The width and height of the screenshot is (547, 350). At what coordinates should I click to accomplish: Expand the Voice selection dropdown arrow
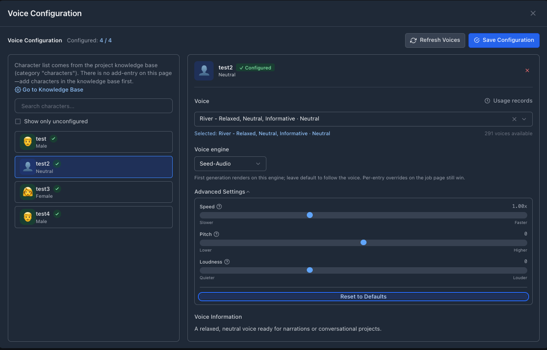[x=524, y=119]
